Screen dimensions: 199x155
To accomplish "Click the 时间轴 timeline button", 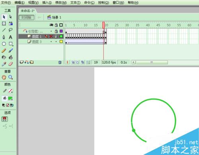I will pos(26,18).
